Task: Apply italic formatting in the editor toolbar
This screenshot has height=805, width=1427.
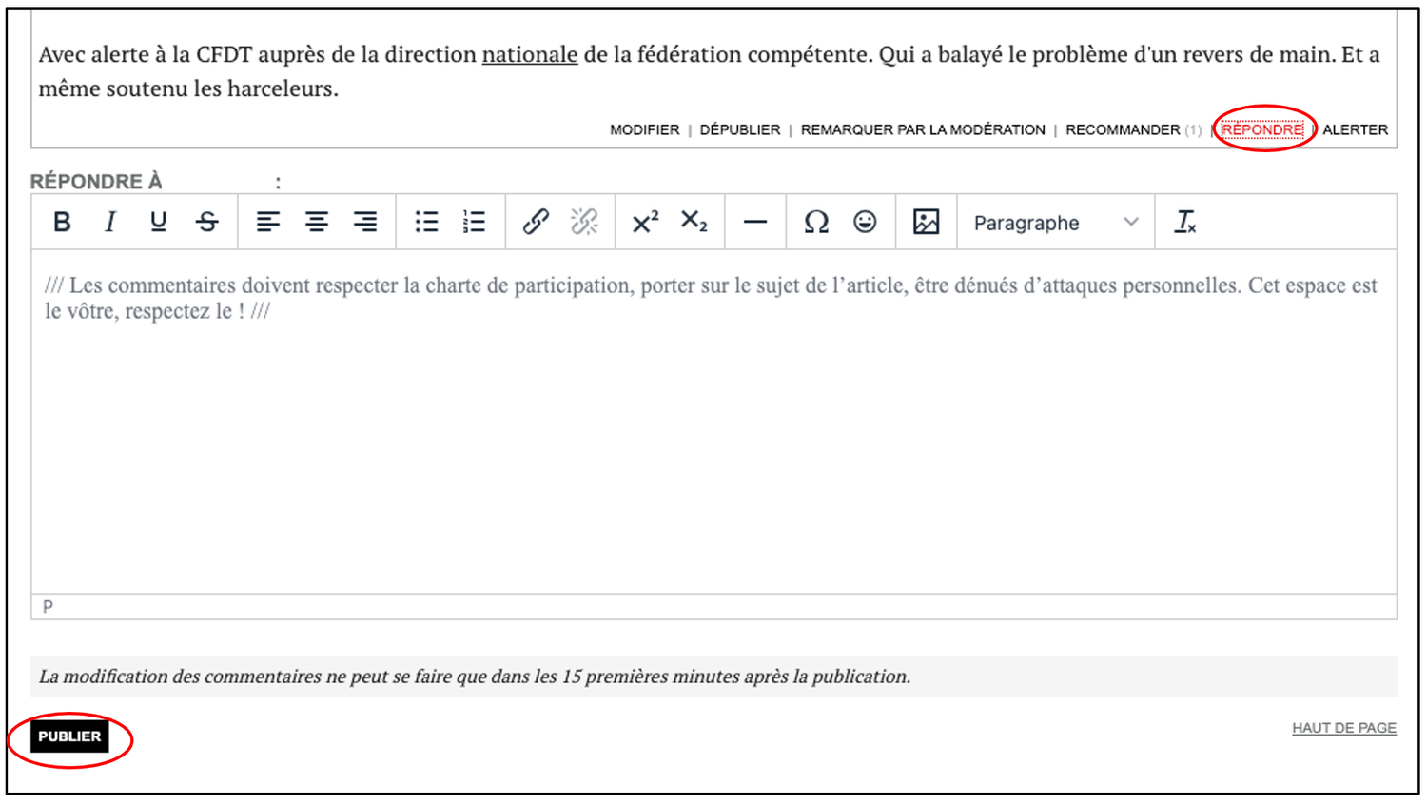Action: pyautogui.click(x=110, y=223)
